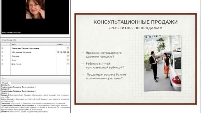Select participant Айнутдинова Екатерина in the list
This screenshot has height=113, width=201.
[21, 52]
